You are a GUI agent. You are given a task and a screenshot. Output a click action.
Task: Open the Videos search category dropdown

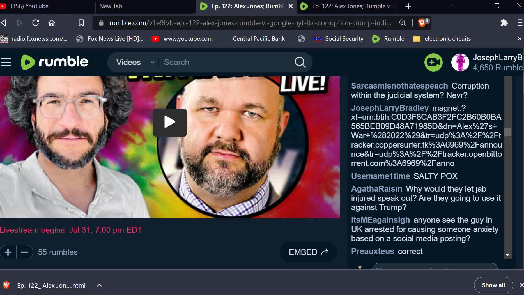click(135, 62)
